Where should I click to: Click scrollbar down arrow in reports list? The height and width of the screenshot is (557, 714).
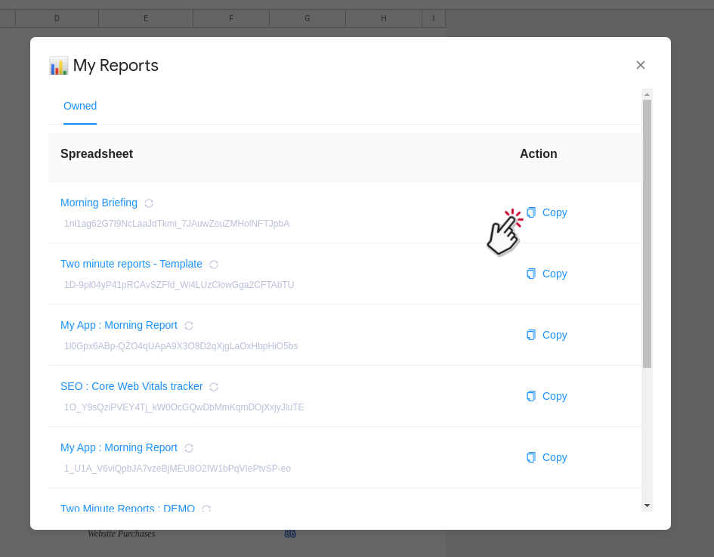click(x=647, y=506)
